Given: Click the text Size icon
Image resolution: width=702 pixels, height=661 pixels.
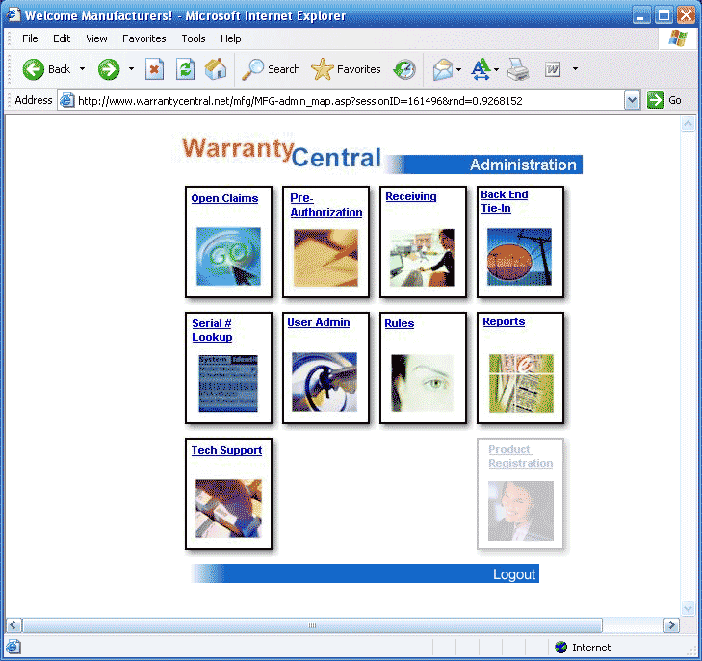Looking at the screenshot, I should [x=481, y=69].
